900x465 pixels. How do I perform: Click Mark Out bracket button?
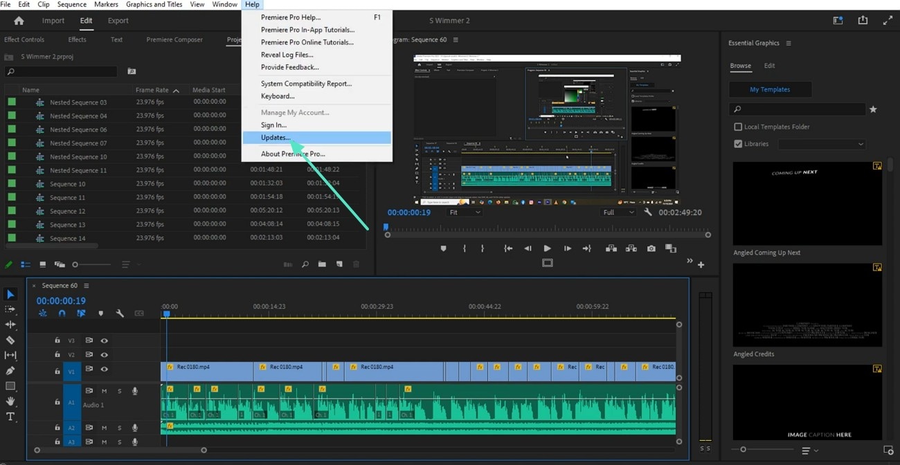tap(483, 248)
